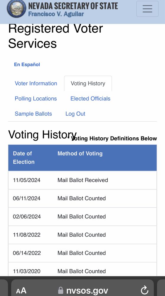Select the 06/14/2022 election row
Viewport: 165px width, 296px height.
[82, 253]
